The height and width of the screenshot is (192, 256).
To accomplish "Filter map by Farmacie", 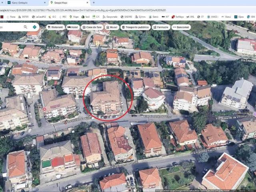I will (161, 27).
